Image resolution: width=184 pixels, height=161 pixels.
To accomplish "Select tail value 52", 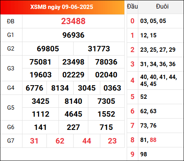I will point(144,97).
